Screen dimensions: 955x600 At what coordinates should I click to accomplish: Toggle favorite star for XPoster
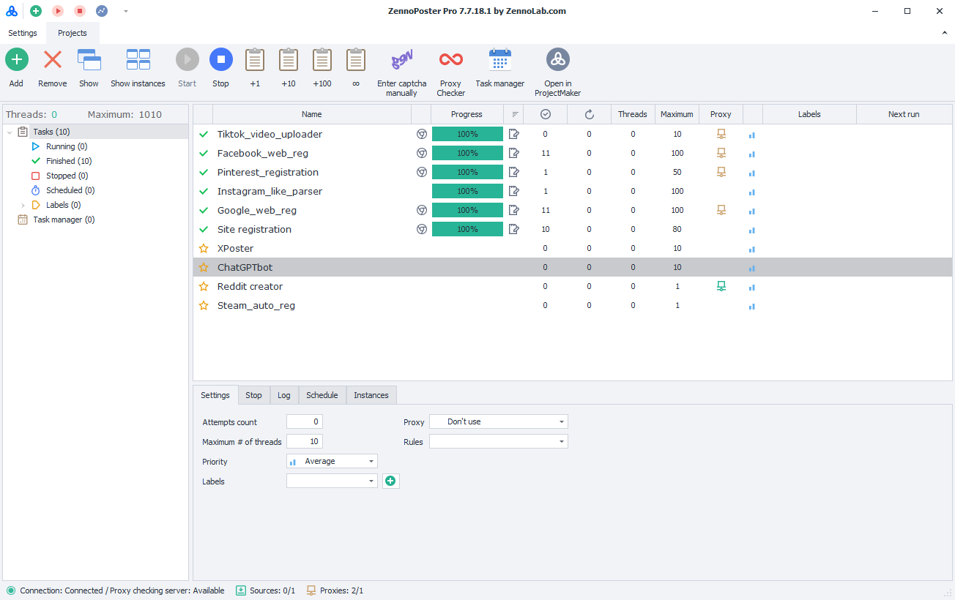click(204, 249)
